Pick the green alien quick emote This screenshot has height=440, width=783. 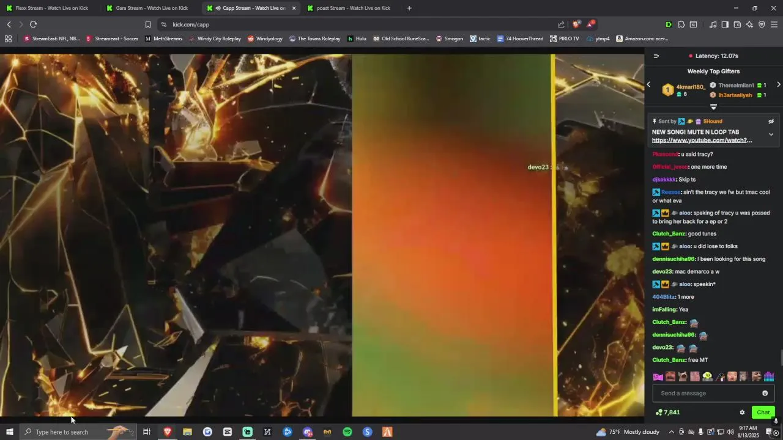707,376
